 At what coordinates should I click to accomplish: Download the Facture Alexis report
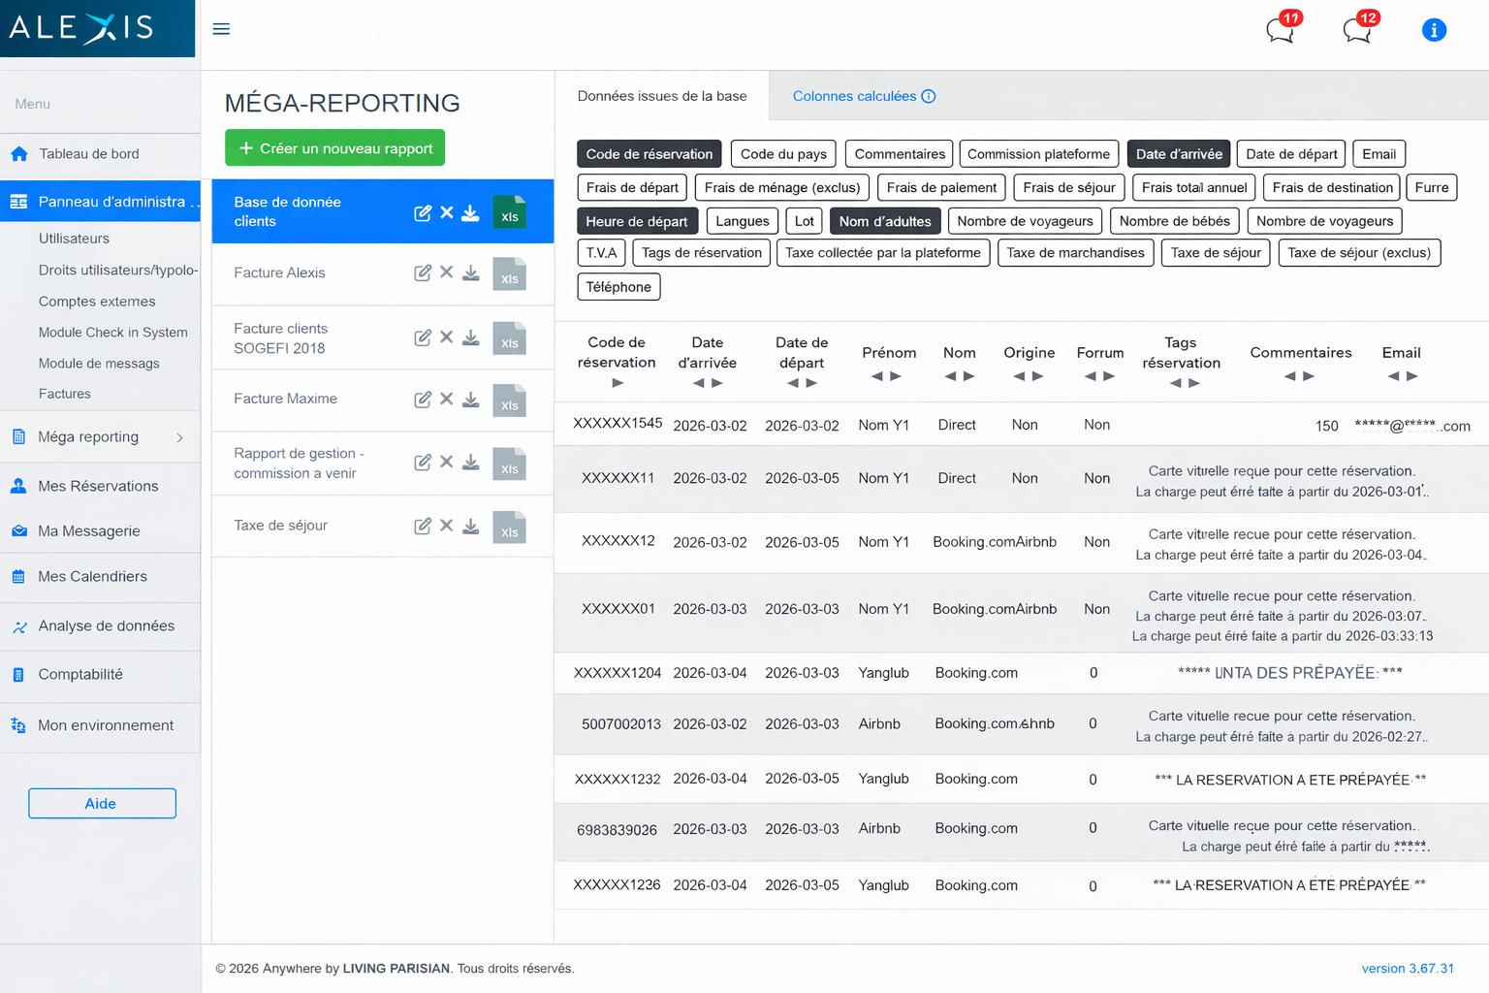coord(471,273)
